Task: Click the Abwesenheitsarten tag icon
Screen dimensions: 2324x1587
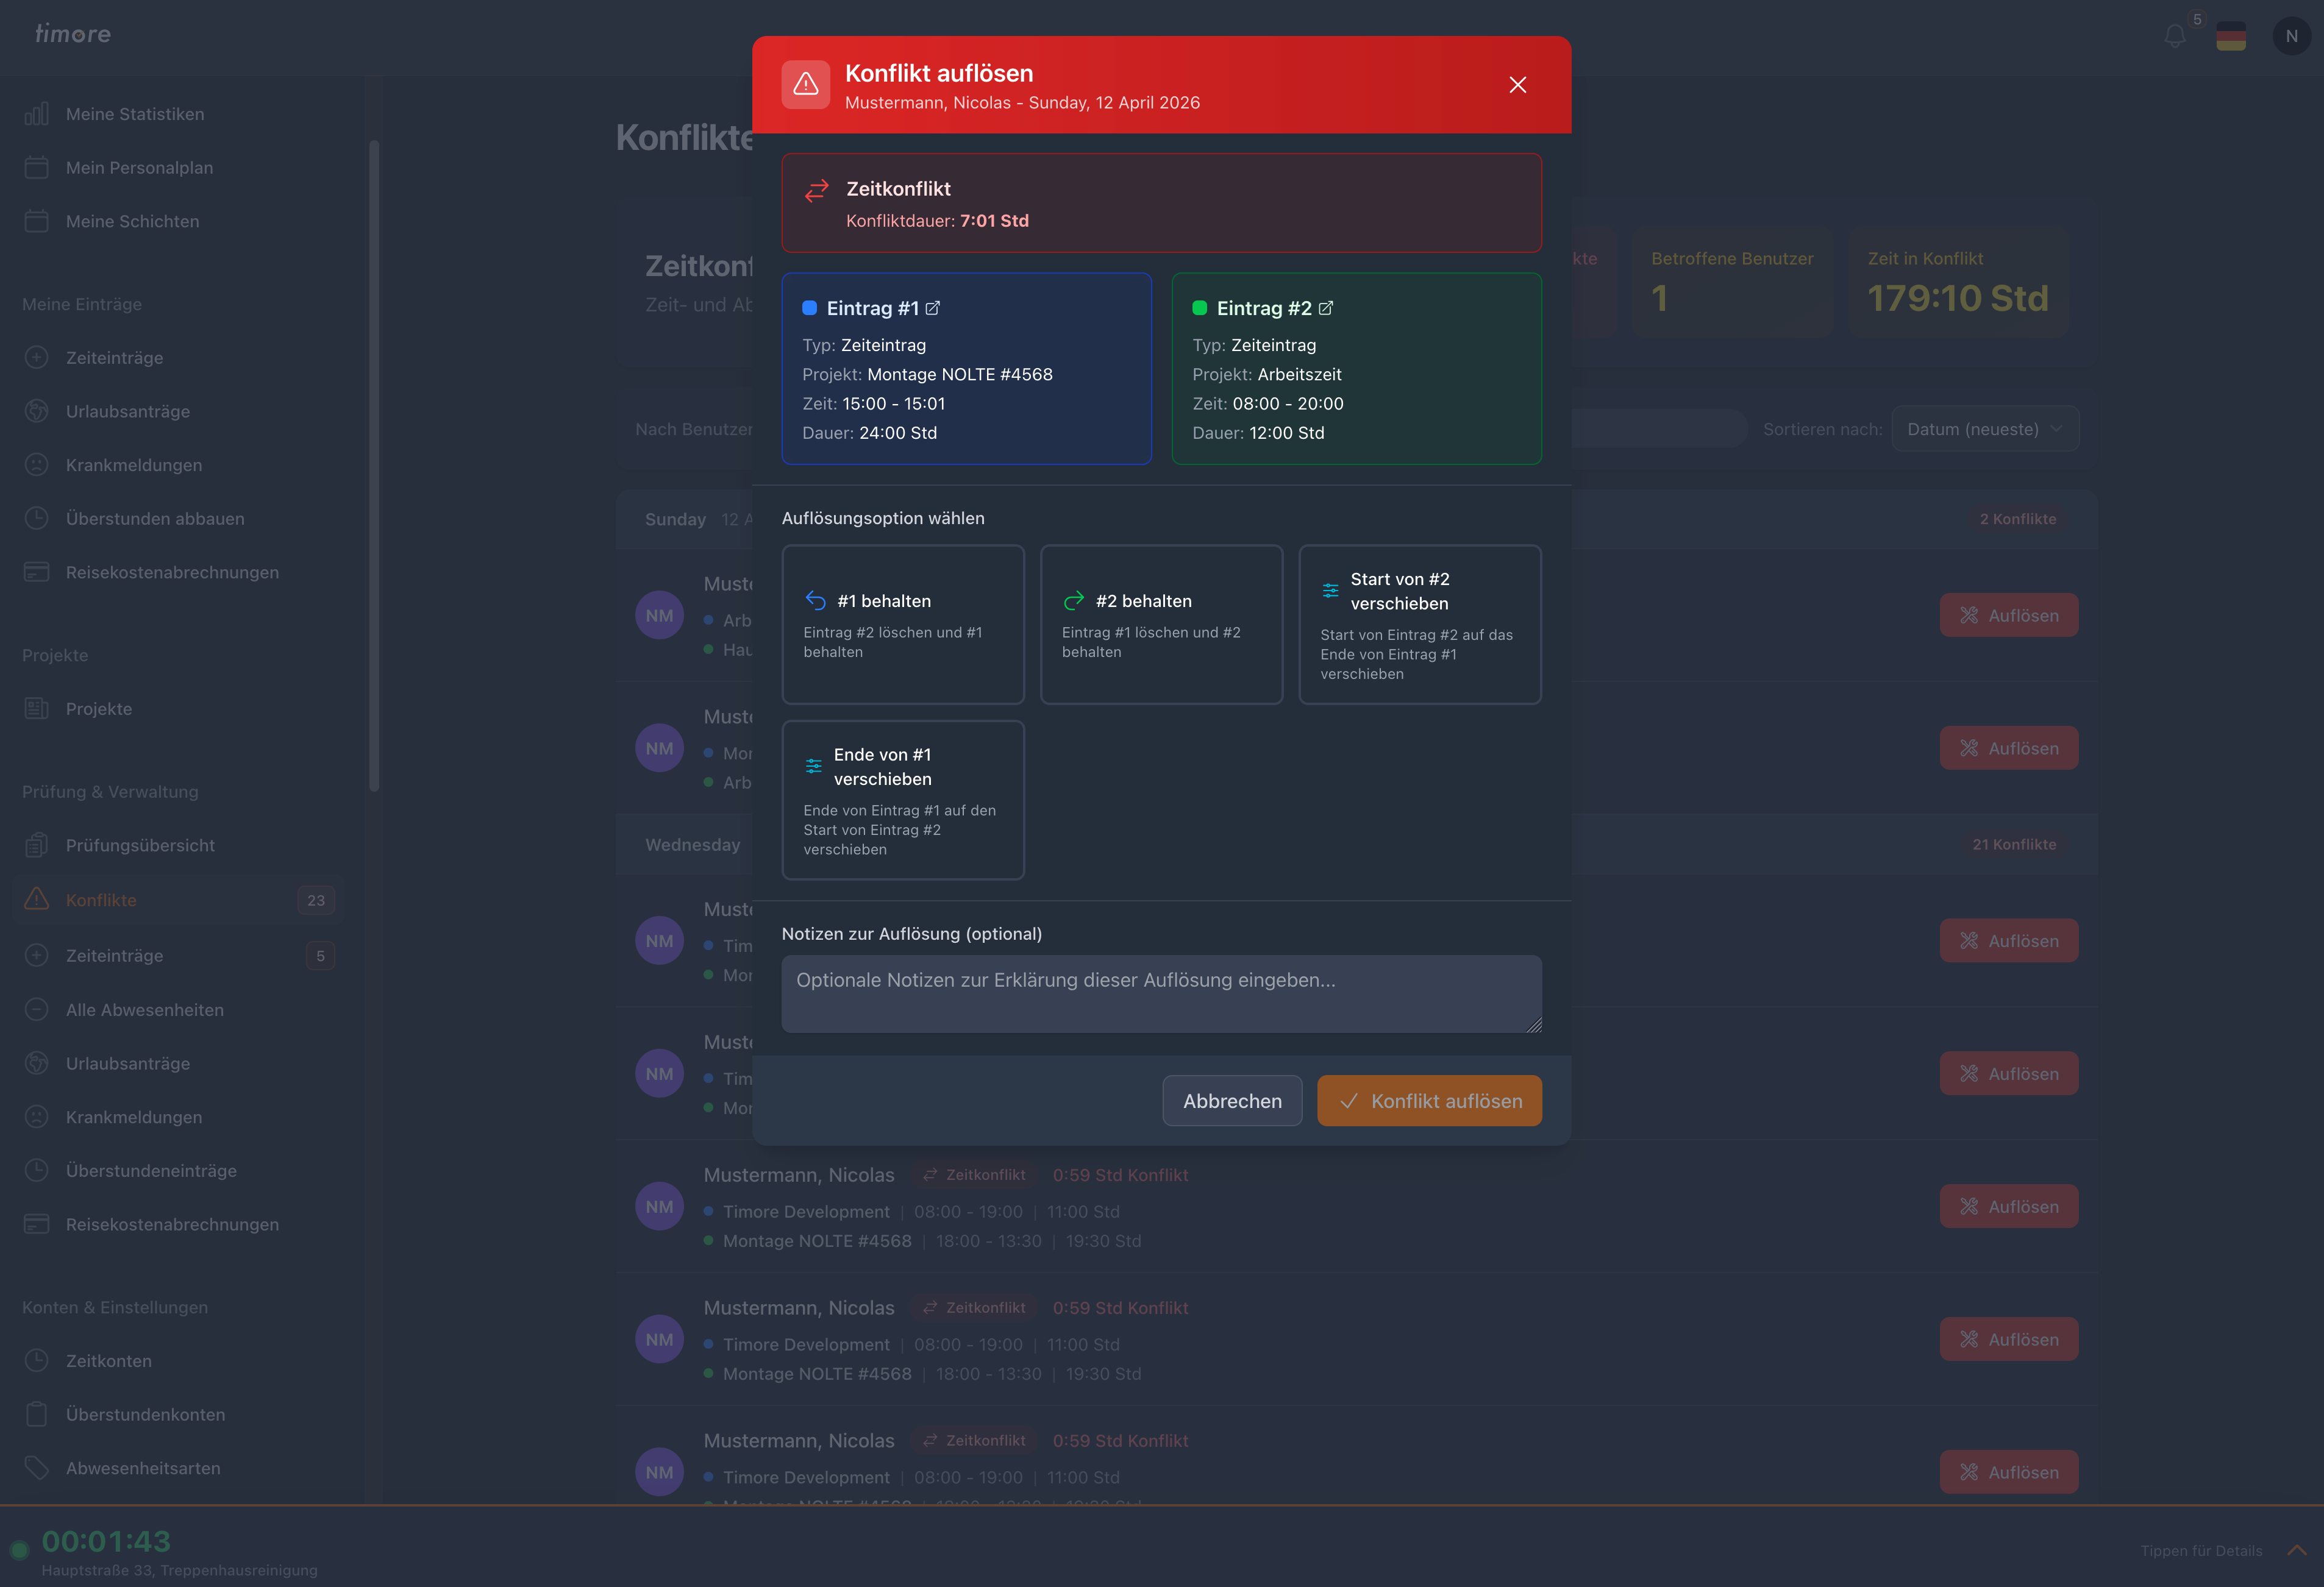Action: coord(37,1468)
